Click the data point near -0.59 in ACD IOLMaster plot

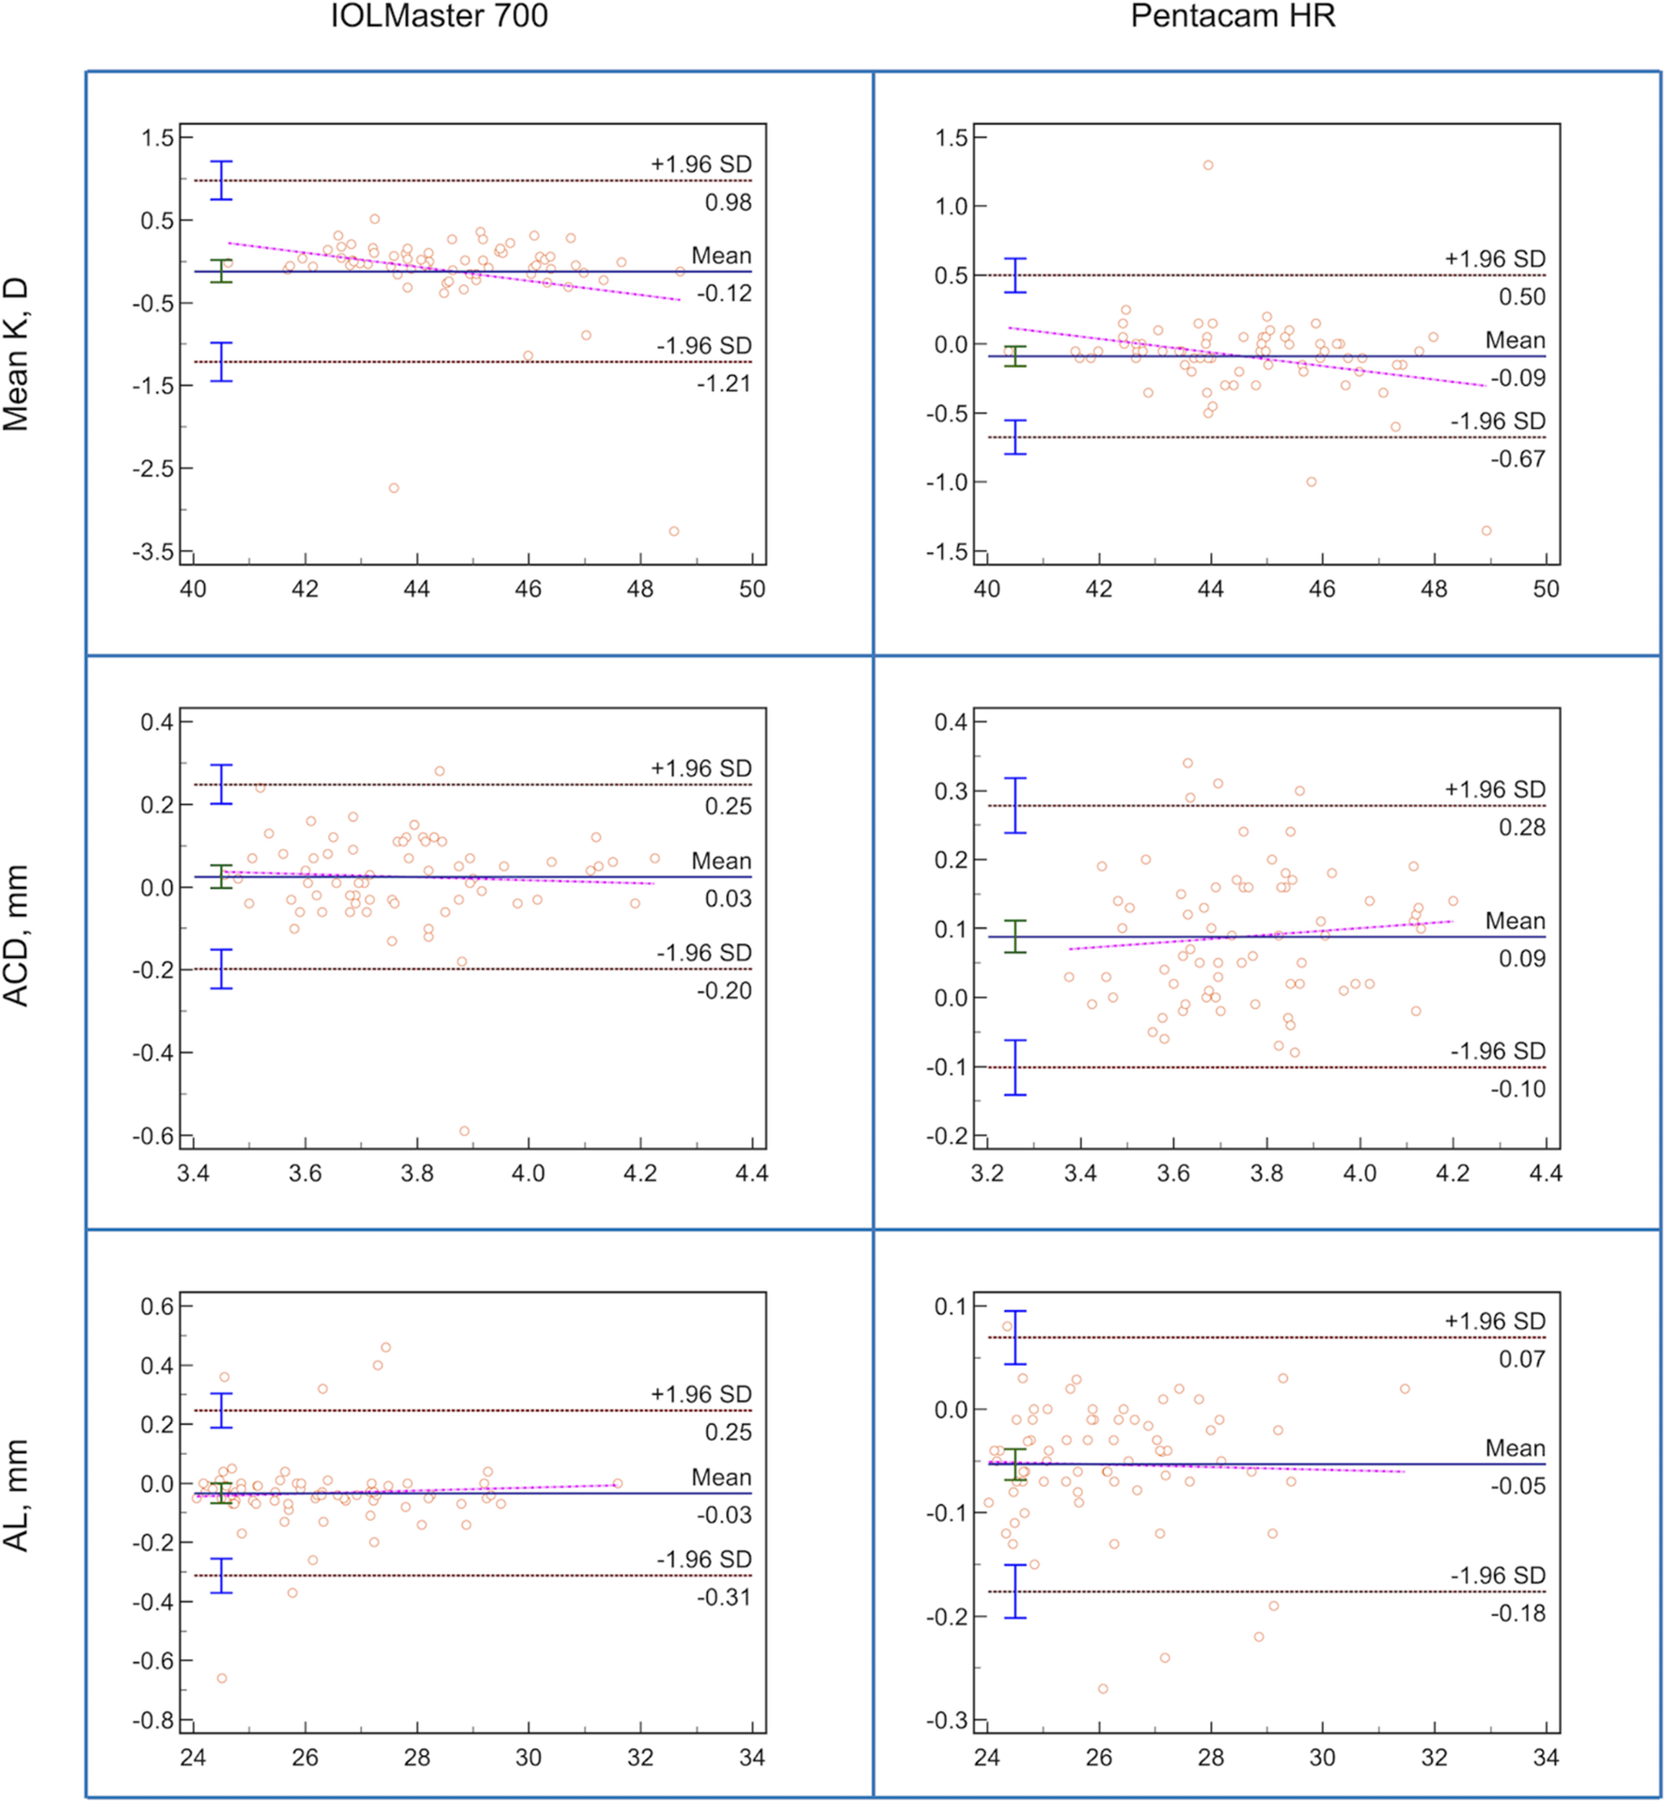tap(463, 1131)
